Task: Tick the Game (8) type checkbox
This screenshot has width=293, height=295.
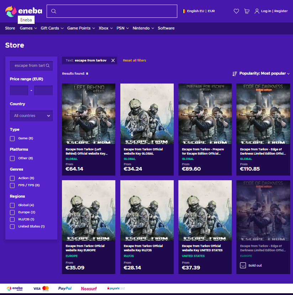Action: 12,139
